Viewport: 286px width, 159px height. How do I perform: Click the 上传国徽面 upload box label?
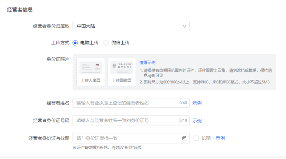pos(122,80)
